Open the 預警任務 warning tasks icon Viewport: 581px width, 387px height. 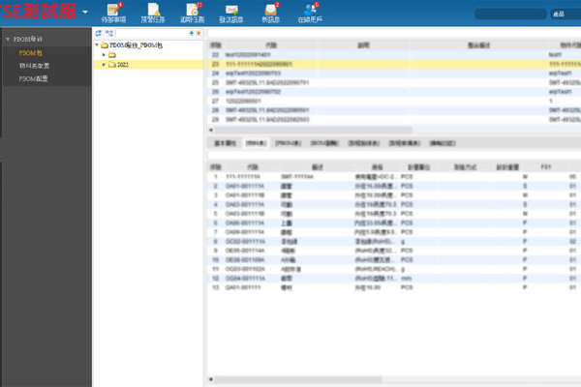pyautogui.click(x=153, y=13)
